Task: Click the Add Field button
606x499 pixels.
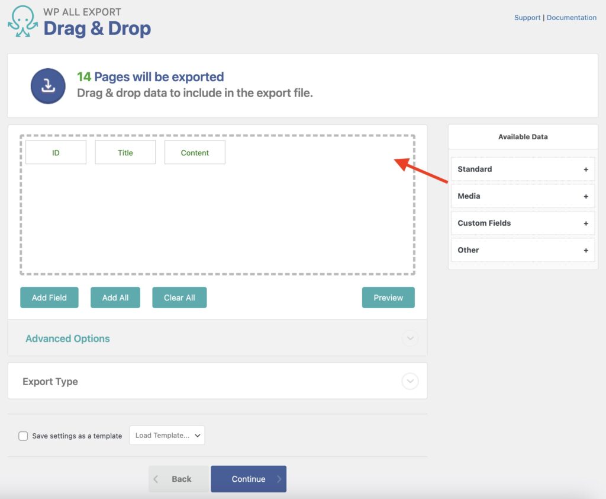Action: pos(49,298)
